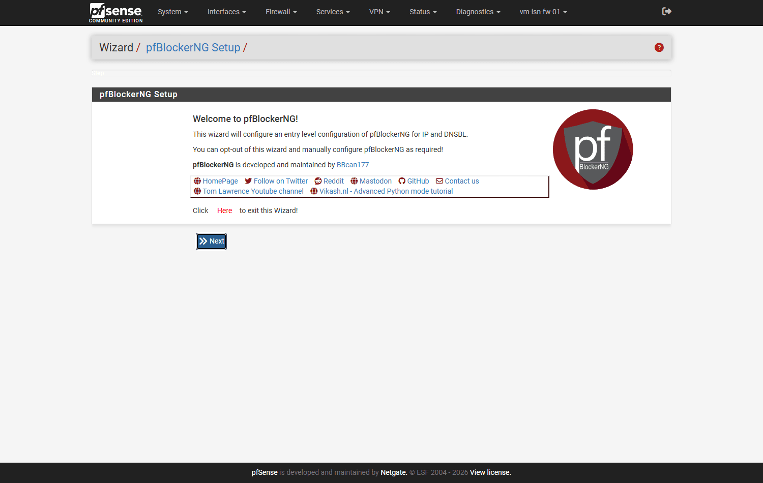Screen dimensions: 763x483
Task: Open Vikash.nl Advanced Python mode tutorial
Action: point(386,191)
